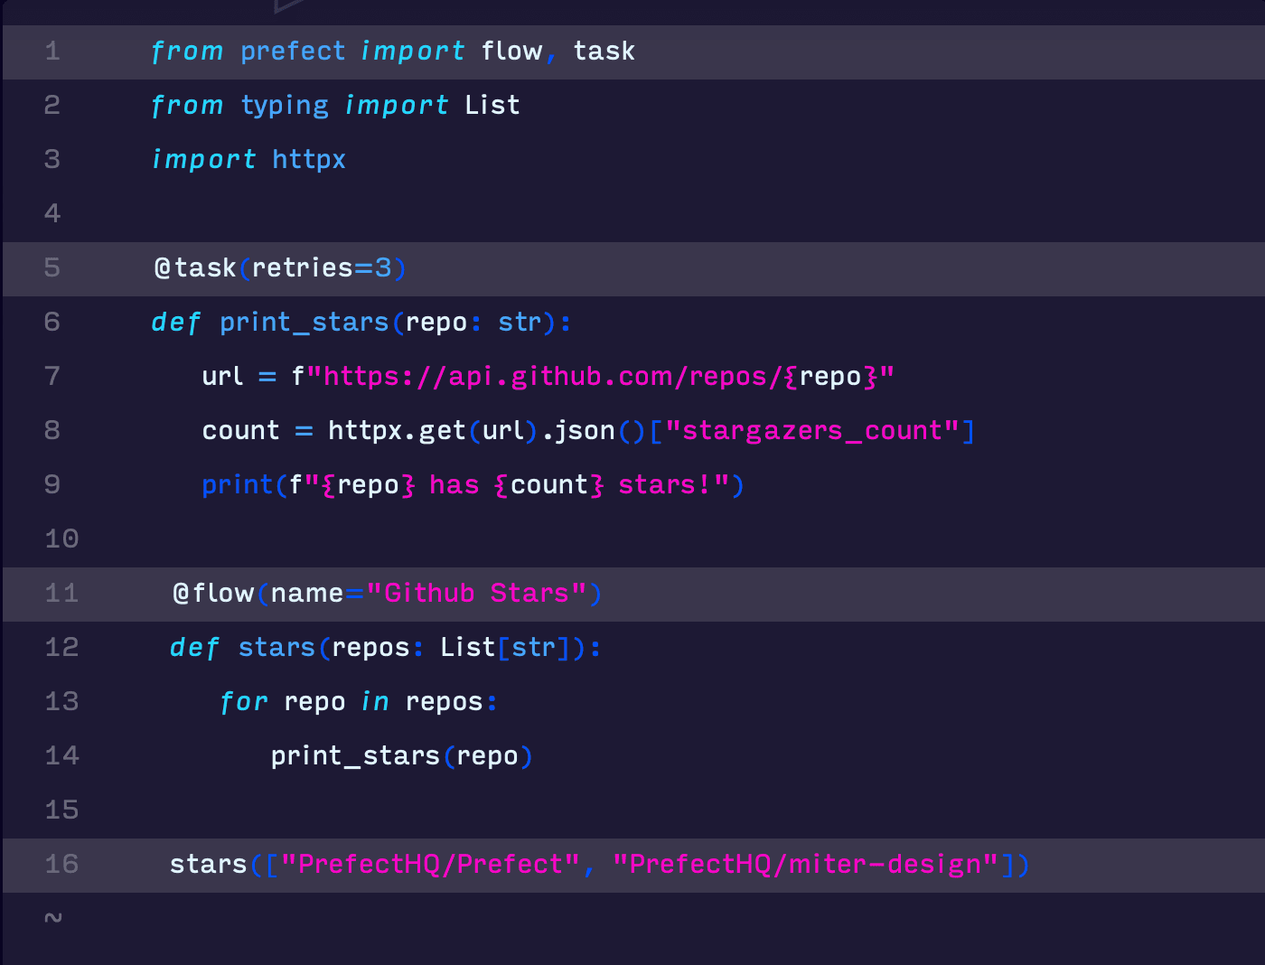Screen dimensions: 1265x965
Task: Click the for keyword in the loop
Action: coord(244,702)
